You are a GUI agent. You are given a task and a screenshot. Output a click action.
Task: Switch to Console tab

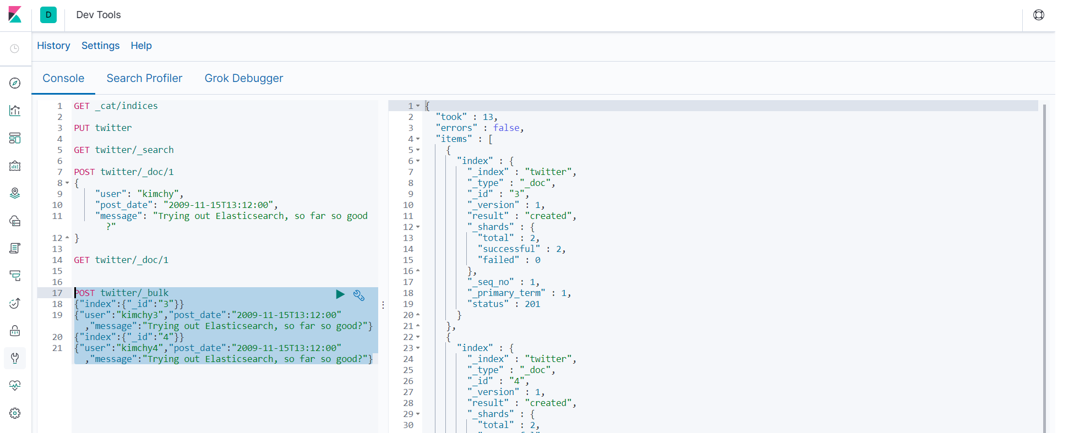click(63, 78)
